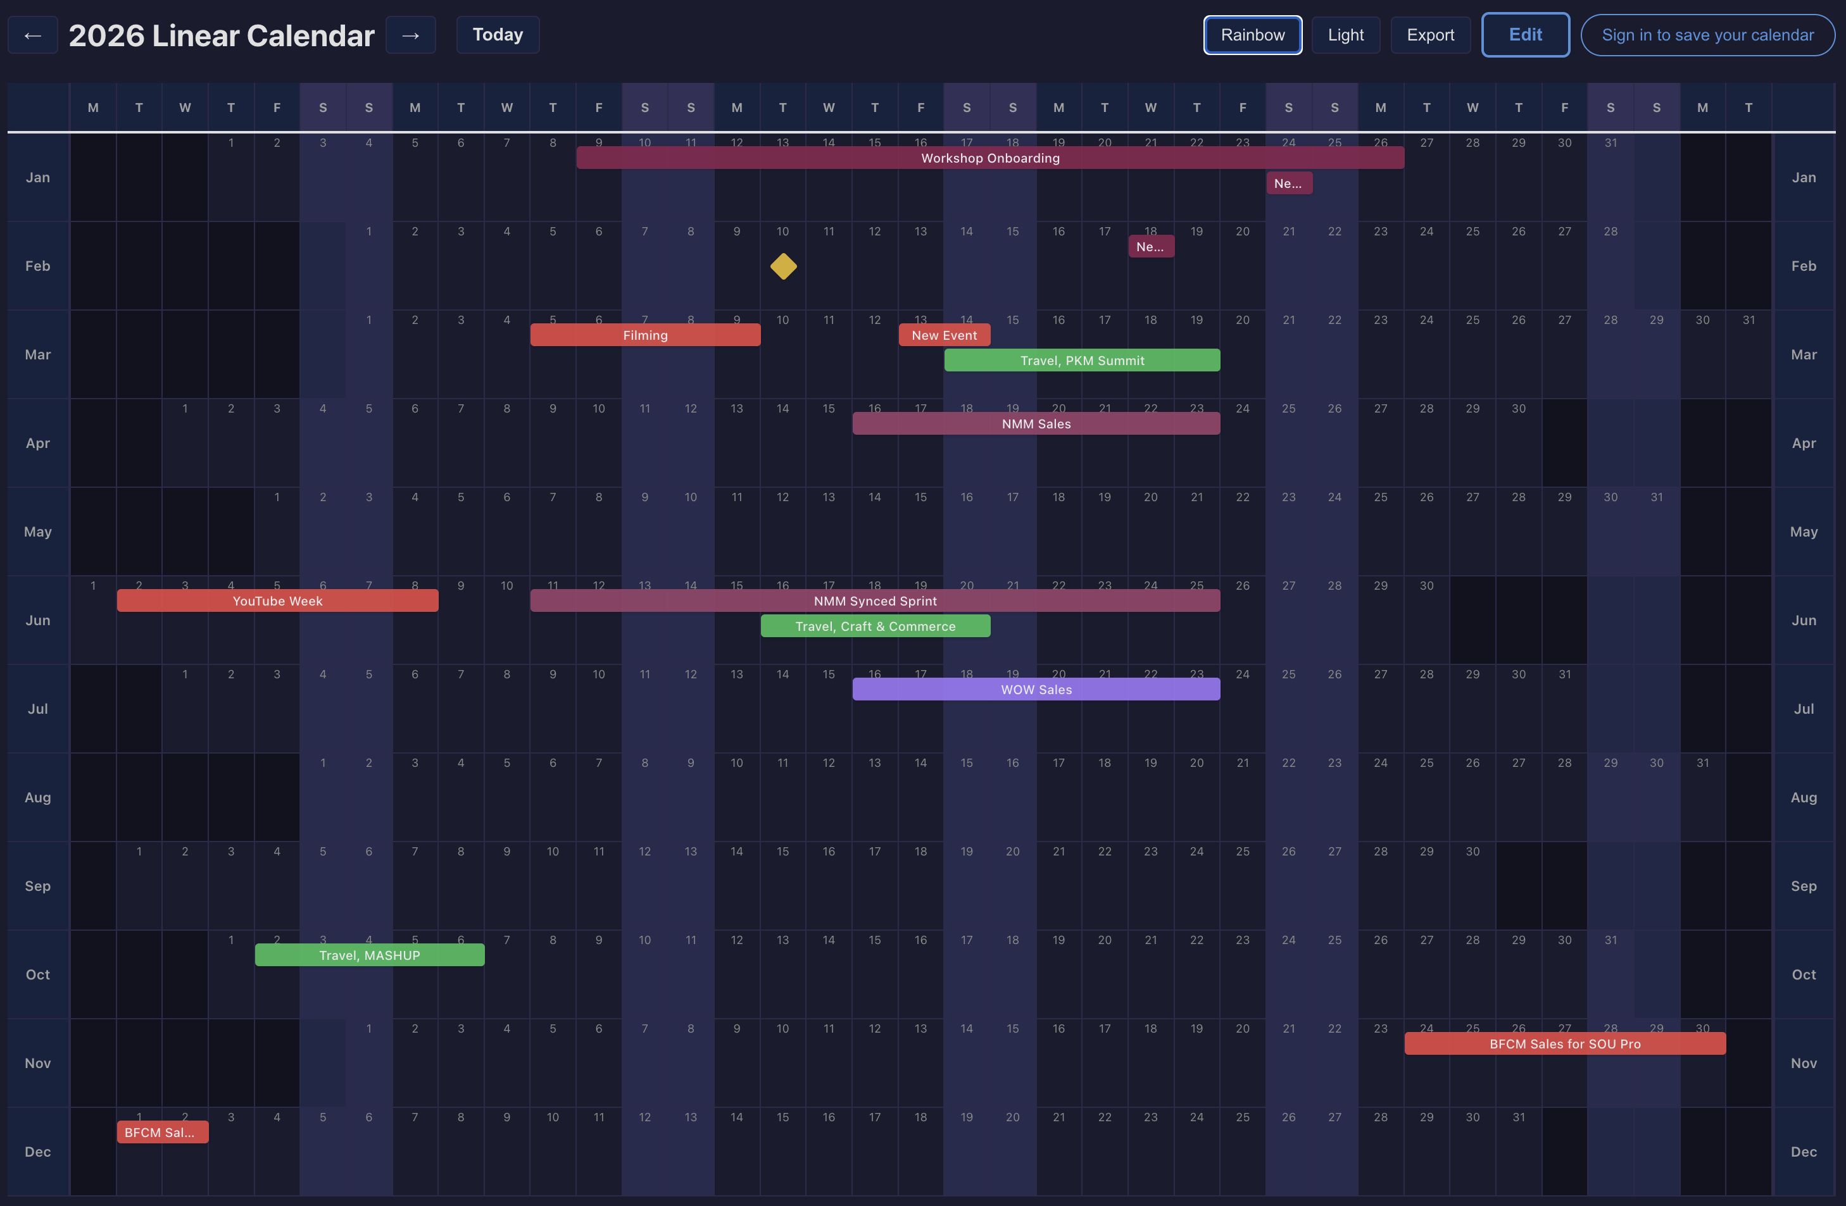Click Sign in to save your calendar

(1707, 35)
